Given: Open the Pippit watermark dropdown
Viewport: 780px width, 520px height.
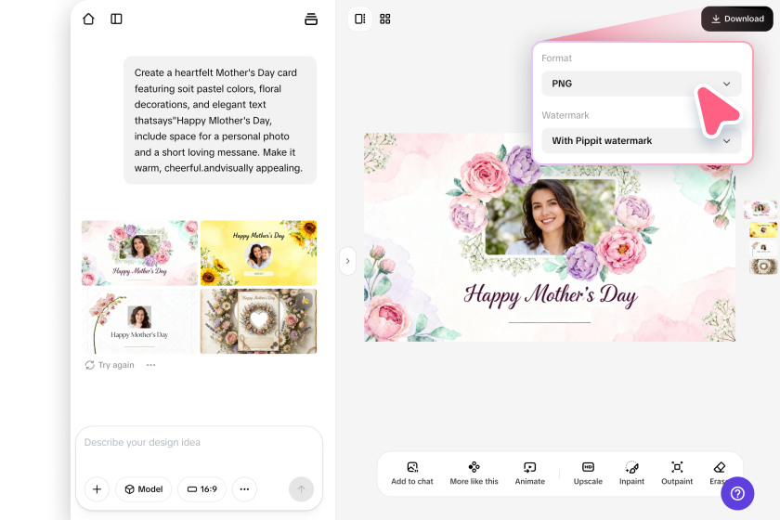Looking at the screenshot, I should click(642, 141).
